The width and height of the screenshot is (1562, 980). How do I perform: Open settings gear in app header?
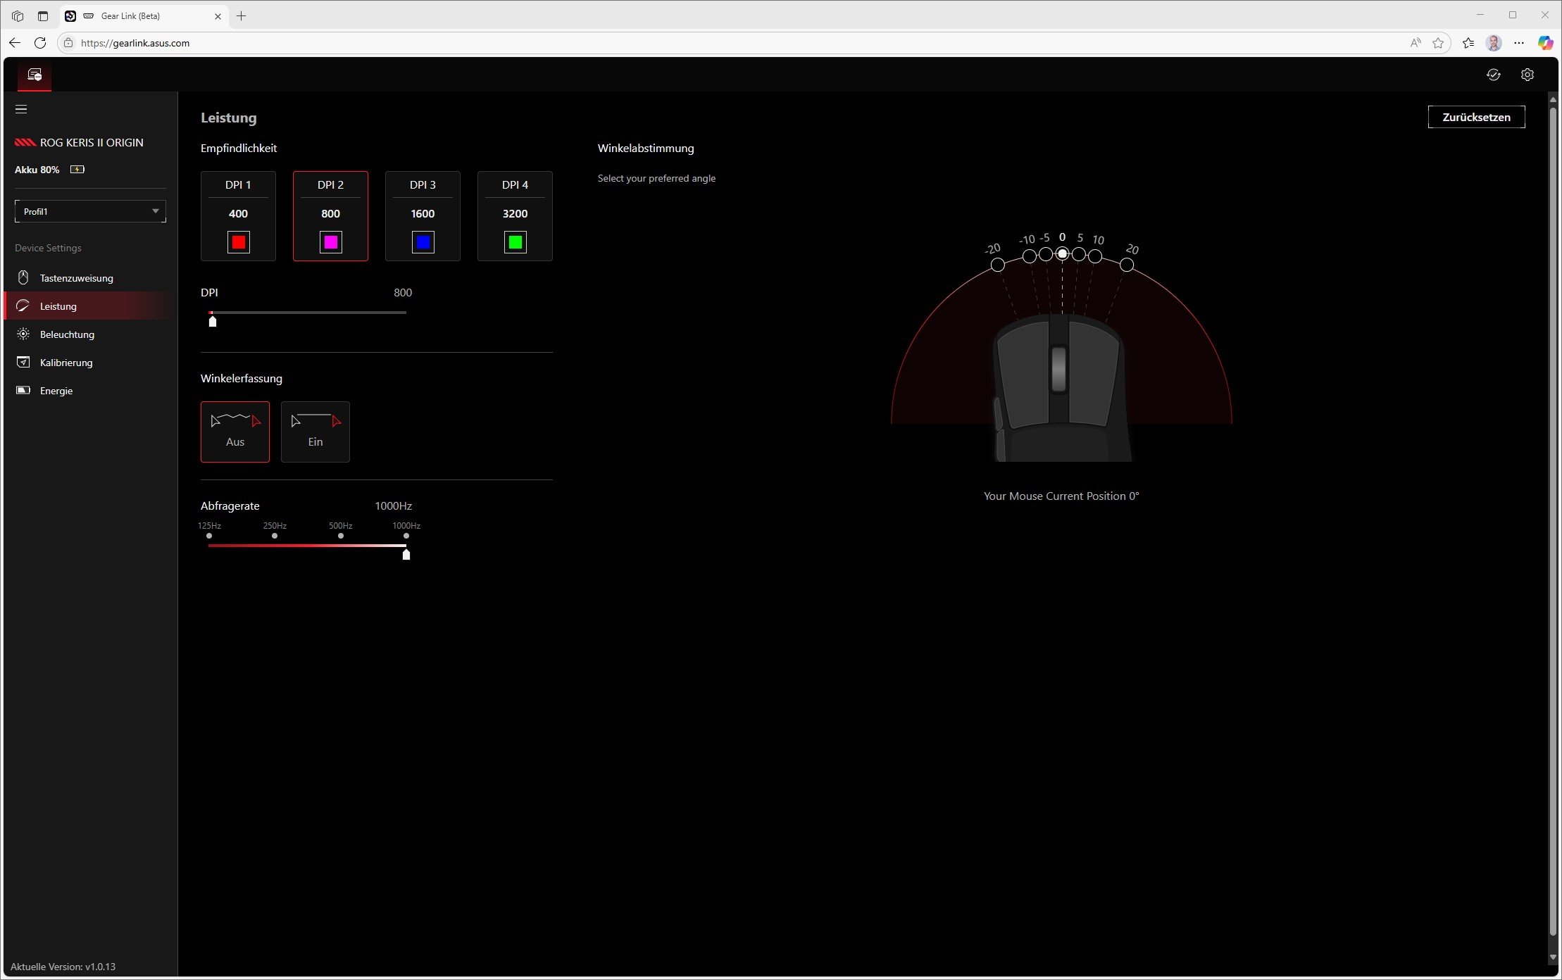(x=1527, y=75)
